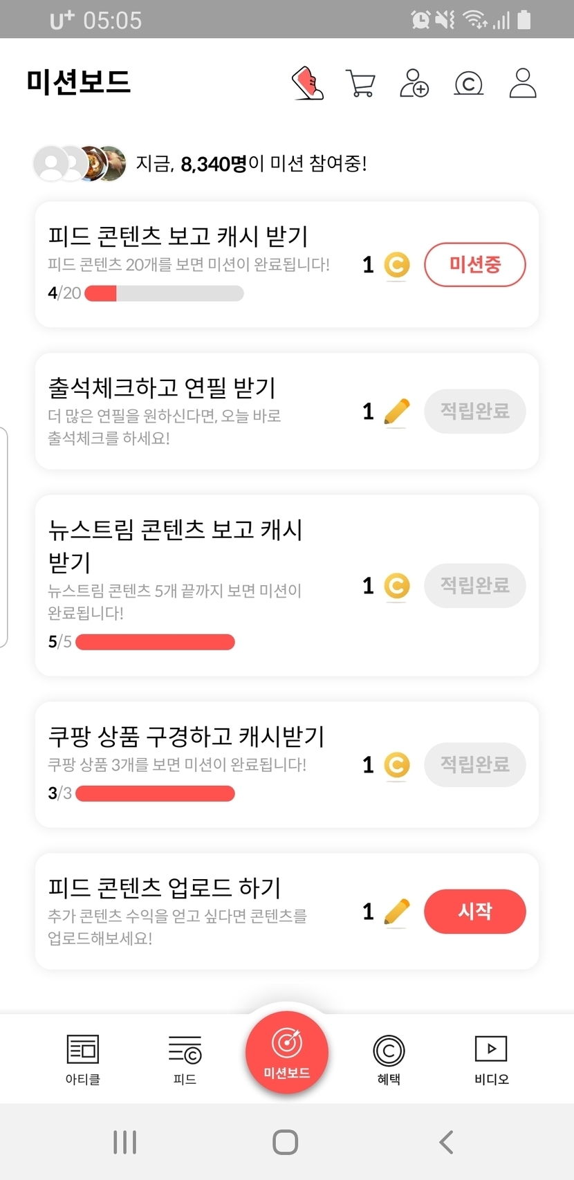
Task: Go to the 비디오 tab
Action: pyautogui.click(x=491, y=1059)
